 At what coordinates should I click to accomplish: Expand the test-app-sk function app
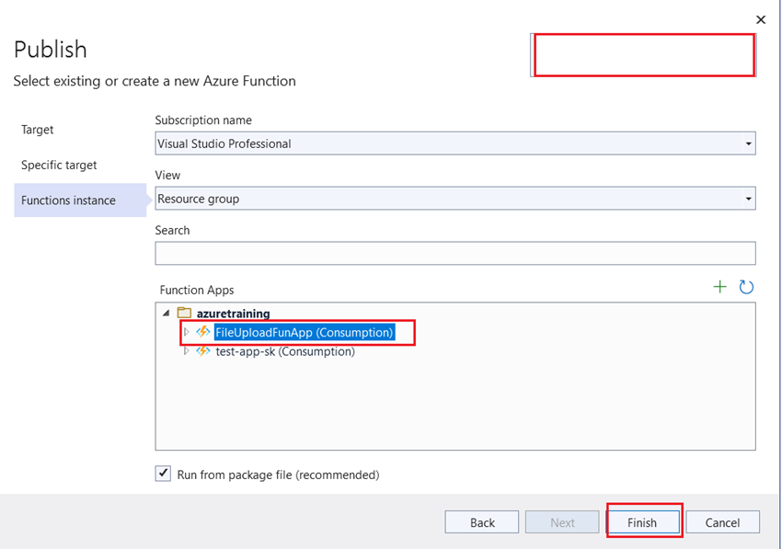(x=187, y=351)
